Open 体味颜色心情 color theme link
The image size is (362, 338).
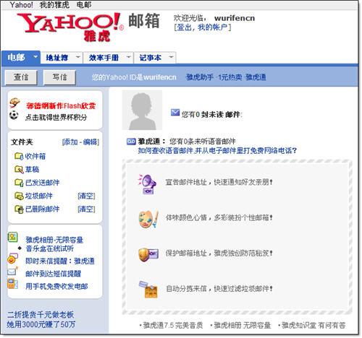point(219,217)
